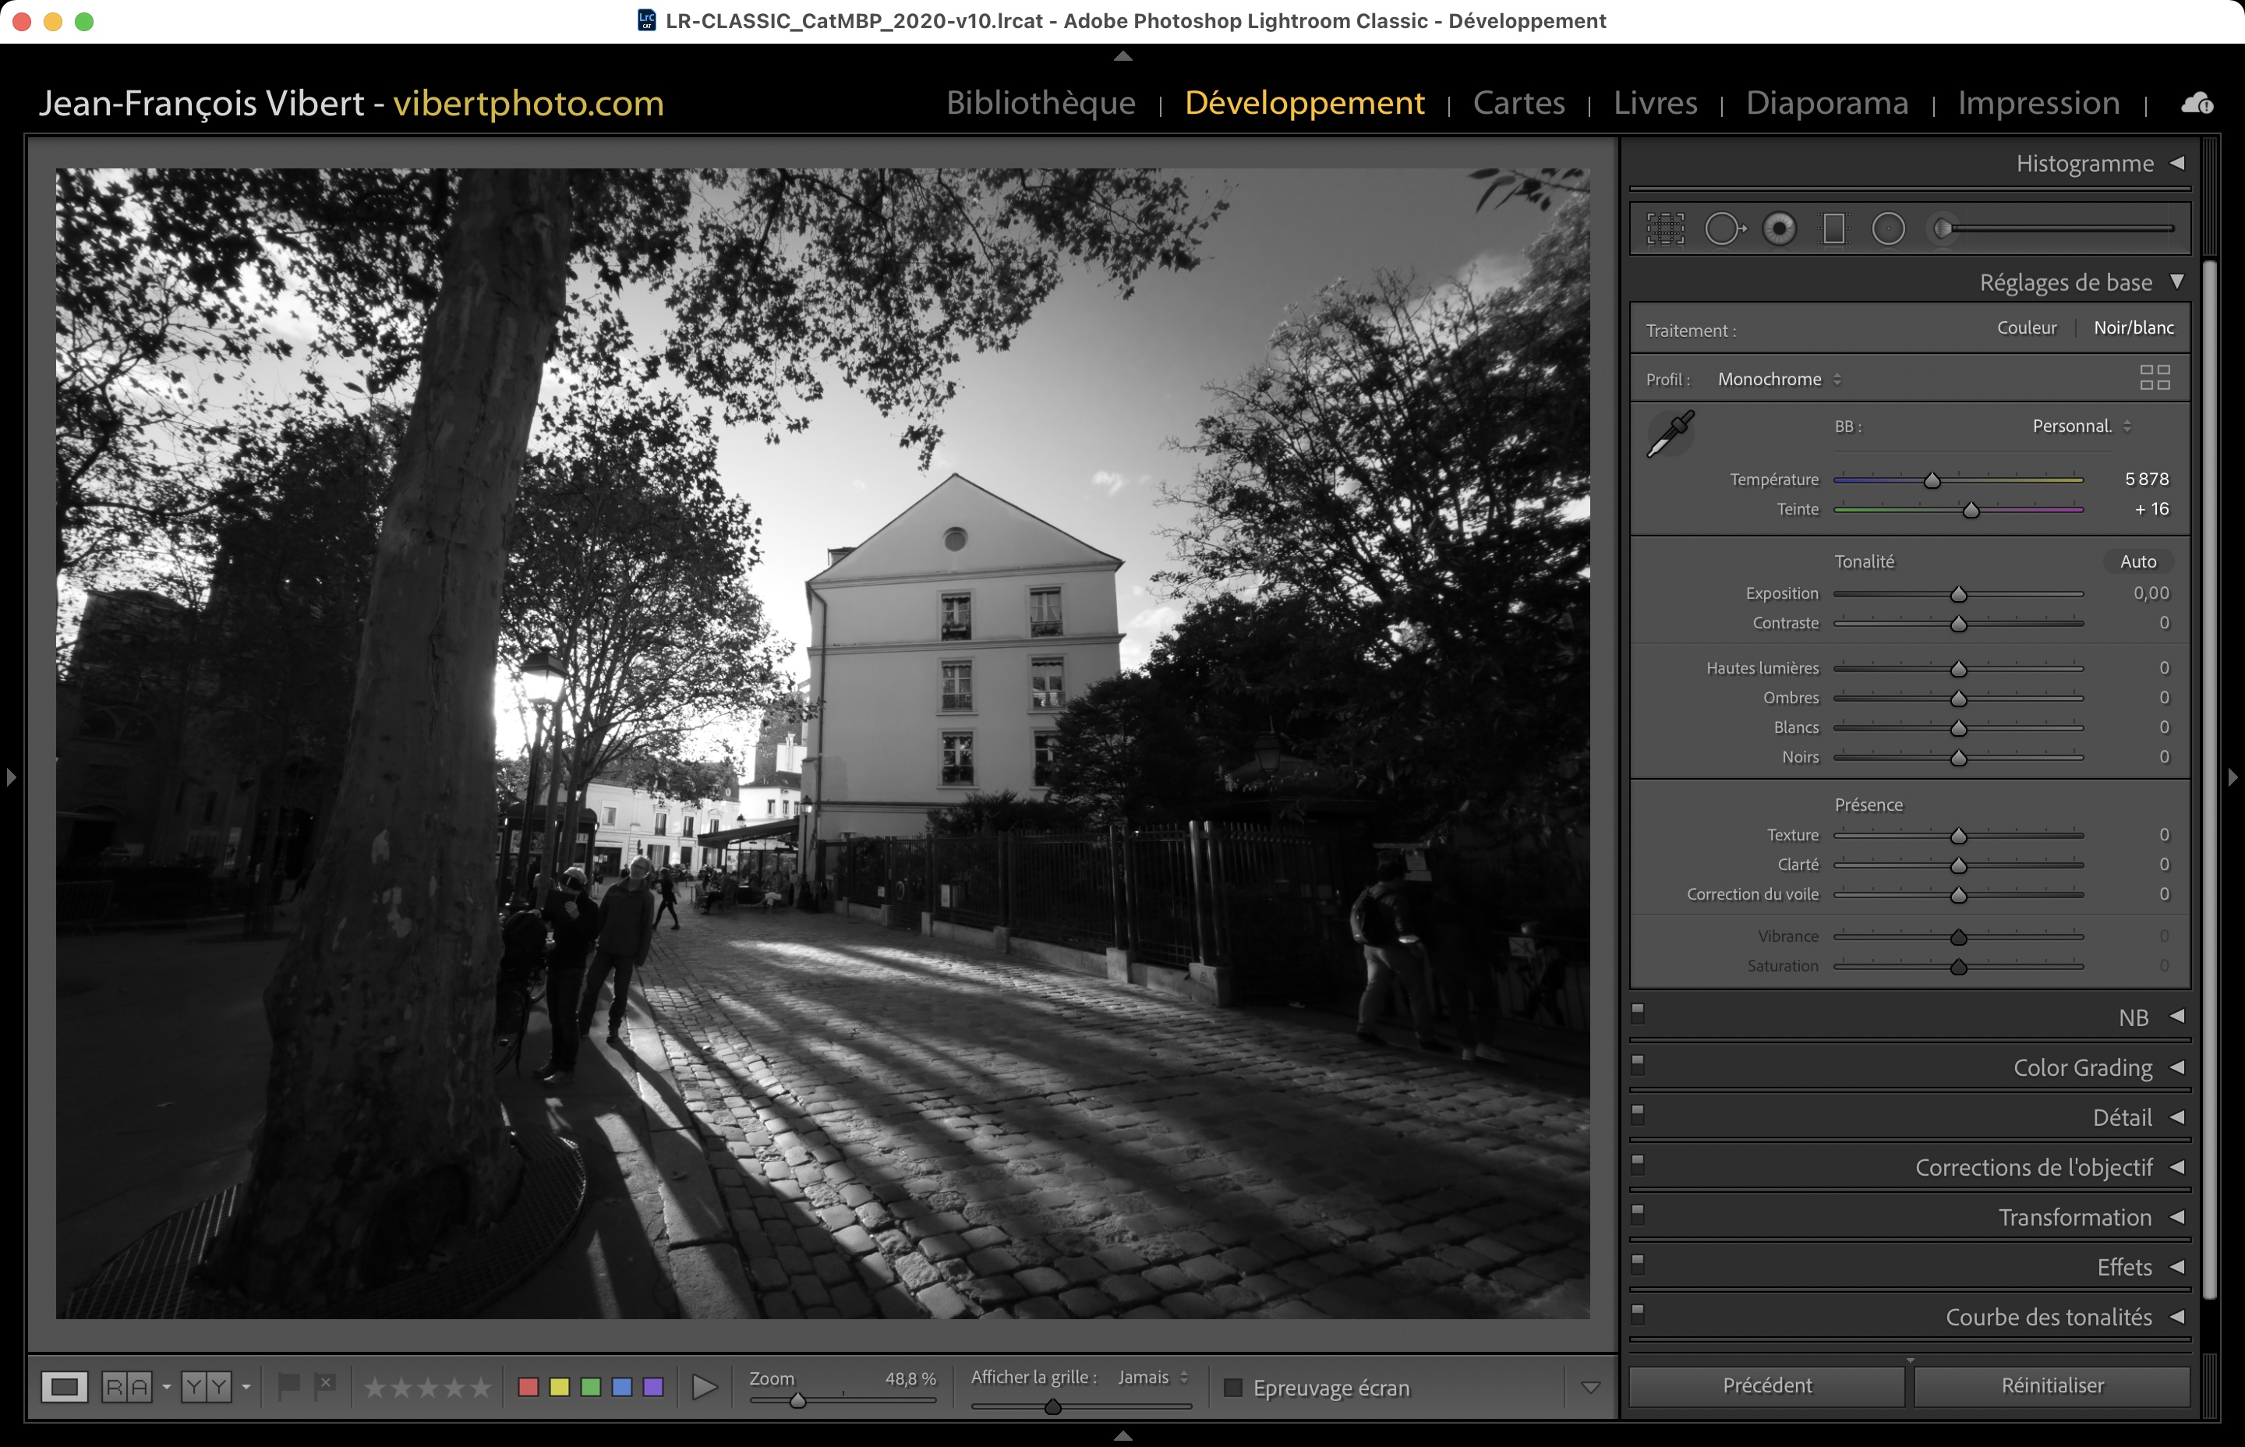Viewport: 2245px width, 1447px height.
Task: Pick the white balance eyedropper tool
Action: [1671, 433]
